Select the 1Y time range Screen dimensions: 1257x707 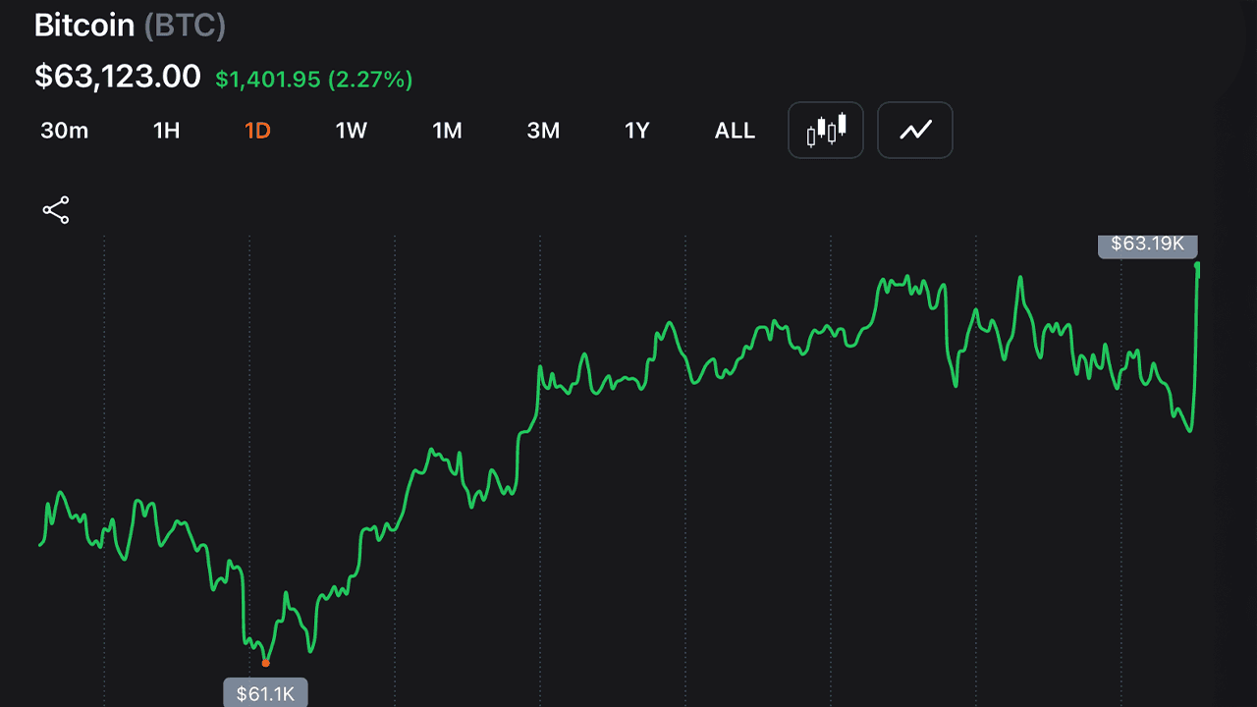tap(637, 131)
